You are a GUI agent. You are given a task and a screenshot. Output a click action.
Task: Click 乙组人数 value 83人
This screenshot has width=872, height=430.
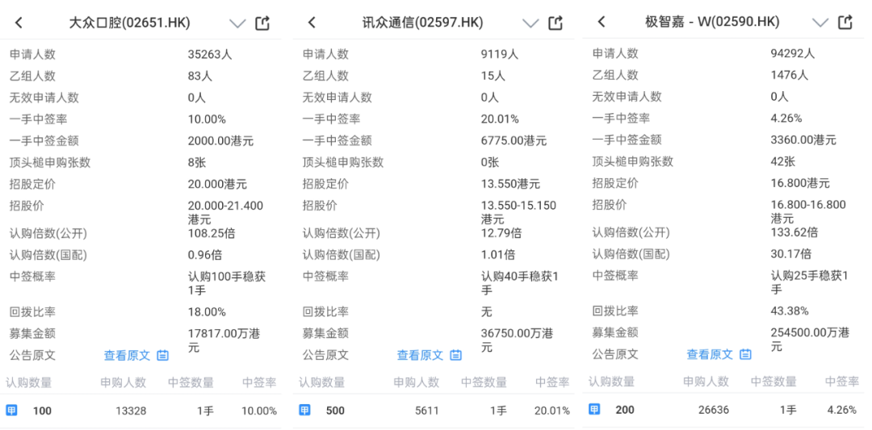point(199,76)
